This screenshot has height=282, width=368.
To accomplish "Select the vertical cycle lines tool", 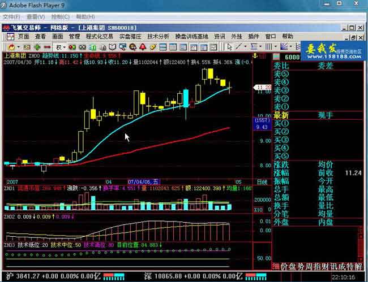I will pyautogui.click(x=268, y=46).
